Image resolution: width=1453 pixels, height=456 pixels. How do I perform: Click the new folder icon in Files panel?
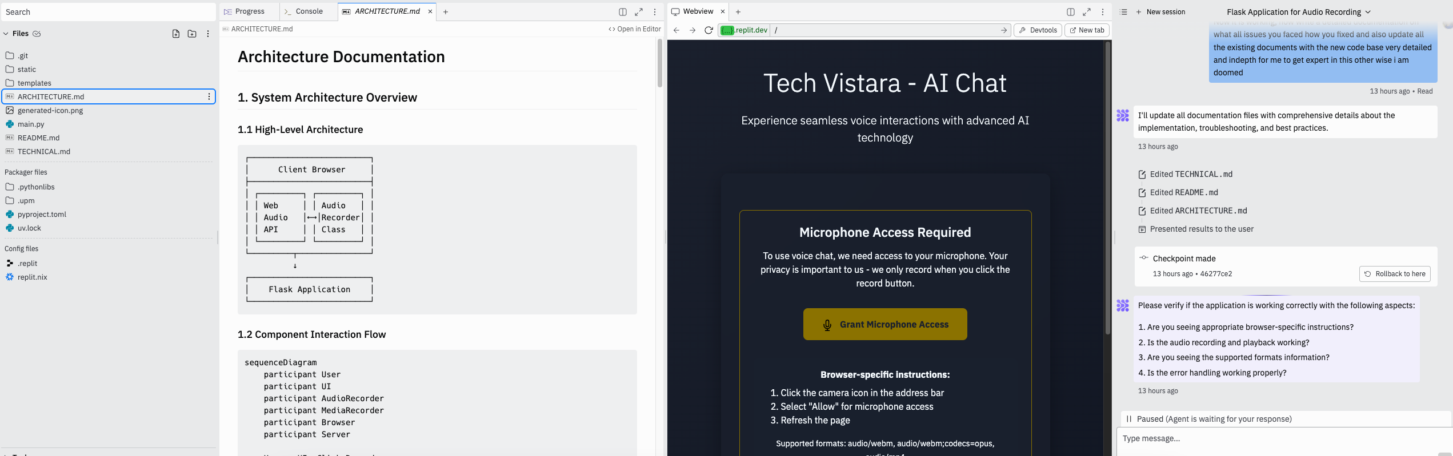pyautogui.click(x=192, y=34)
